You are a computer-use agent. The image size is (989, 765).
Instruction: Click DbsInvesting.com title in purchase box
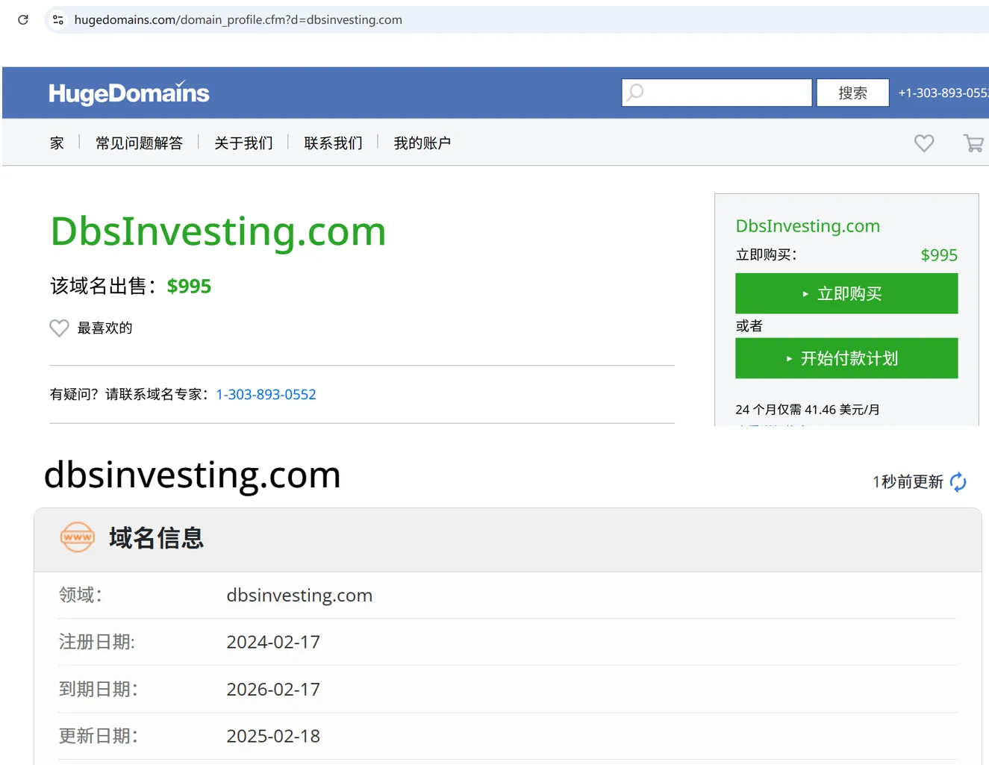point(808,225)
